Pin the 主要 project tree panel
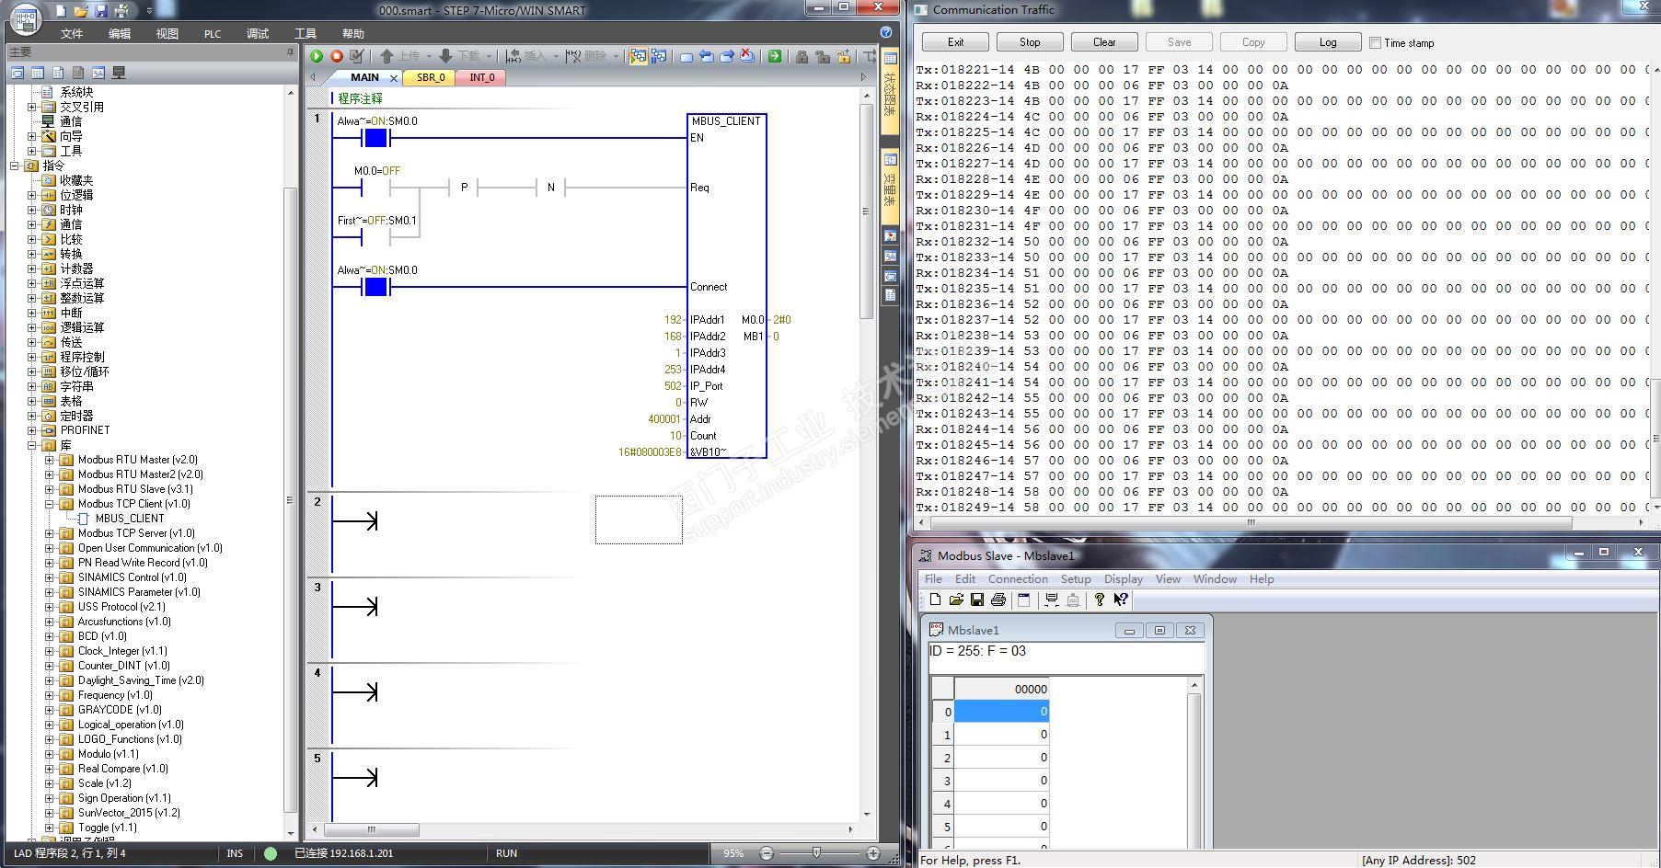1661x868 pixels. [290, 52]
